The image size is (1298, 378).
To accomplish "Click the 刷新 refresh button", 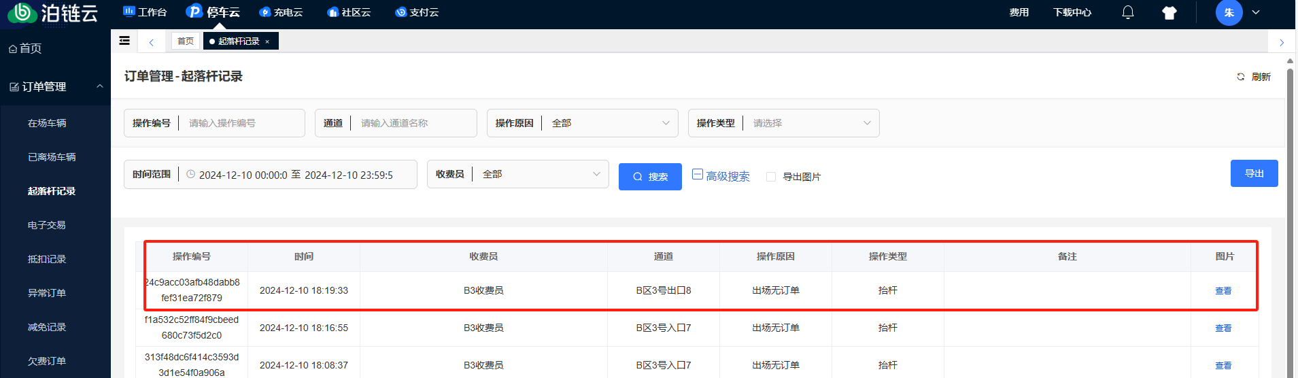I will click(1253, 77).
